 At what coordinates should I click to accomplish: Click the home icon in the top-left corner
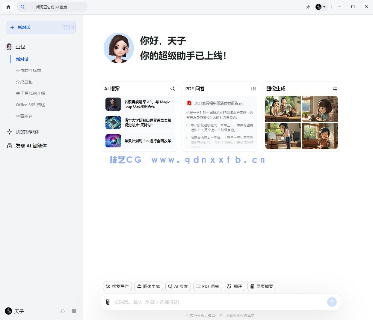pos(8,7)
